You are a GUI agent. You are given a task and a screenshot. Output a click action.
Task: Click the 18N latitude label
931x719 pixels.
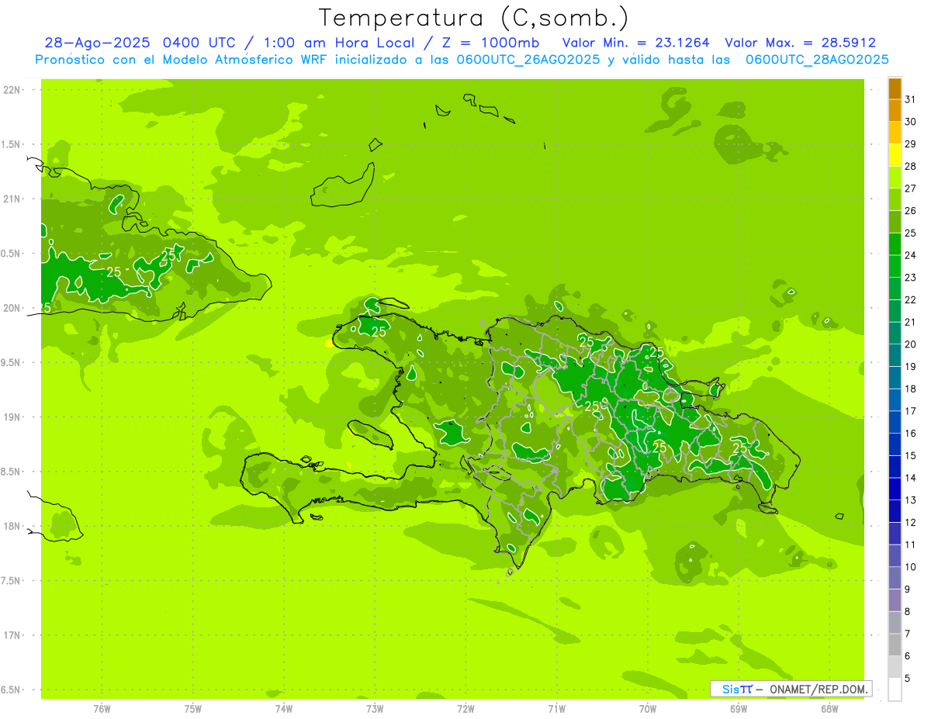[x=12, y=526]
